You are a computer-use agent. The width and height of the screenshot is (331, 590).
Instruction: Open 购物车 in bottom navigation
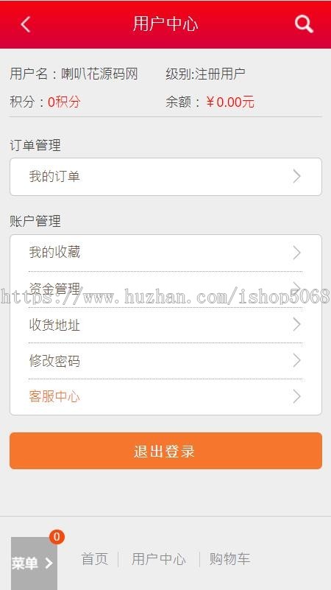click(229, 559)
